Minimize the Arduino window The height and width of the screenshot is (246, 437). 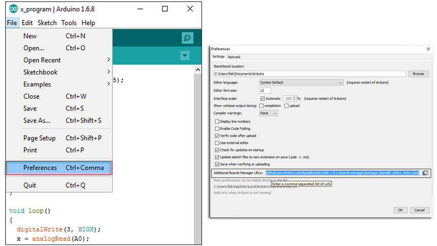pyautogui.click(x=140, y=9)
